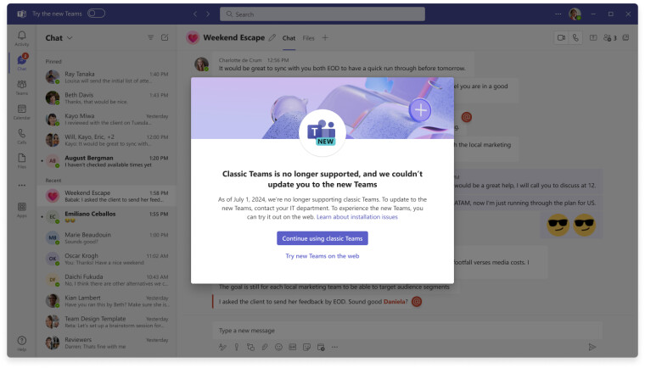Image resolution: width=645 pixels, height=368 pixels.
Task: Click the Calls phone icon in sidebar
Action: pyautogui.click(x=21, y=135)
